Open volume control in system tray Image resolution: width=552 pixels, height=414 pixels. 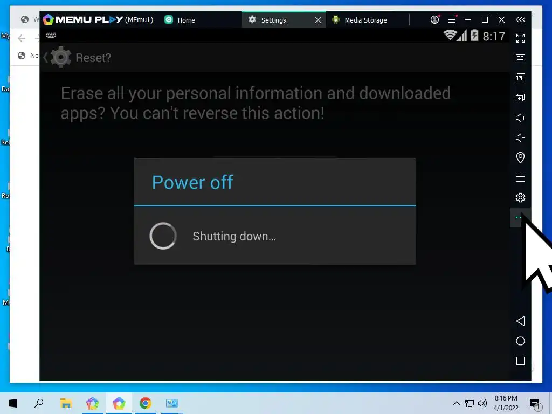tap(482, 403)
